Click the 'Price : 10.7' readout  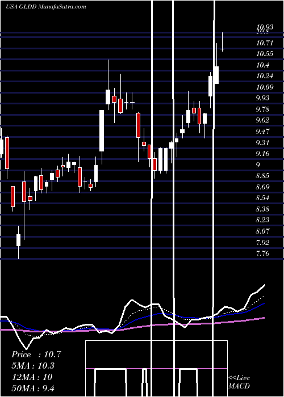pyautogui.click(x=36, y=354)
